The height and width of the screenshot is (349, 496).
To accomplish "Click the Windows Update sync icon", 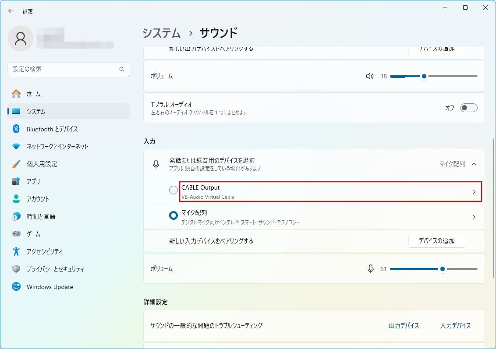I will click(16, 286).
